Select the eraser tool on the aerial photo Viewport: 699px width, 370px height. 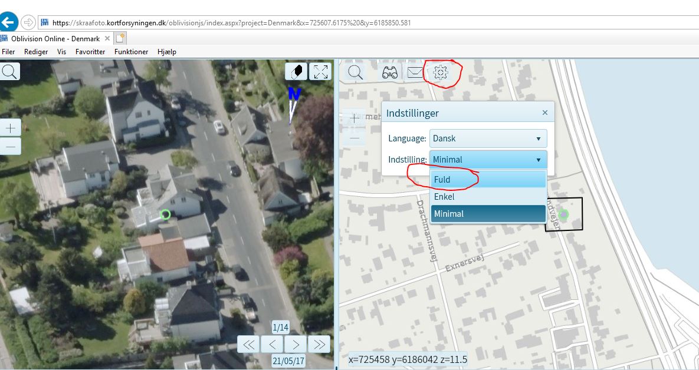point(296,71)
